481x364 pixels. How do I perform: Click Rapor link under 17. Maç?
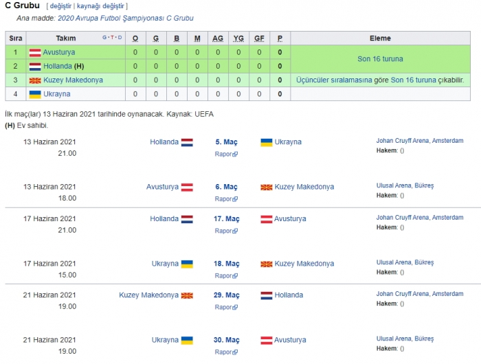(x=225, y=231)
